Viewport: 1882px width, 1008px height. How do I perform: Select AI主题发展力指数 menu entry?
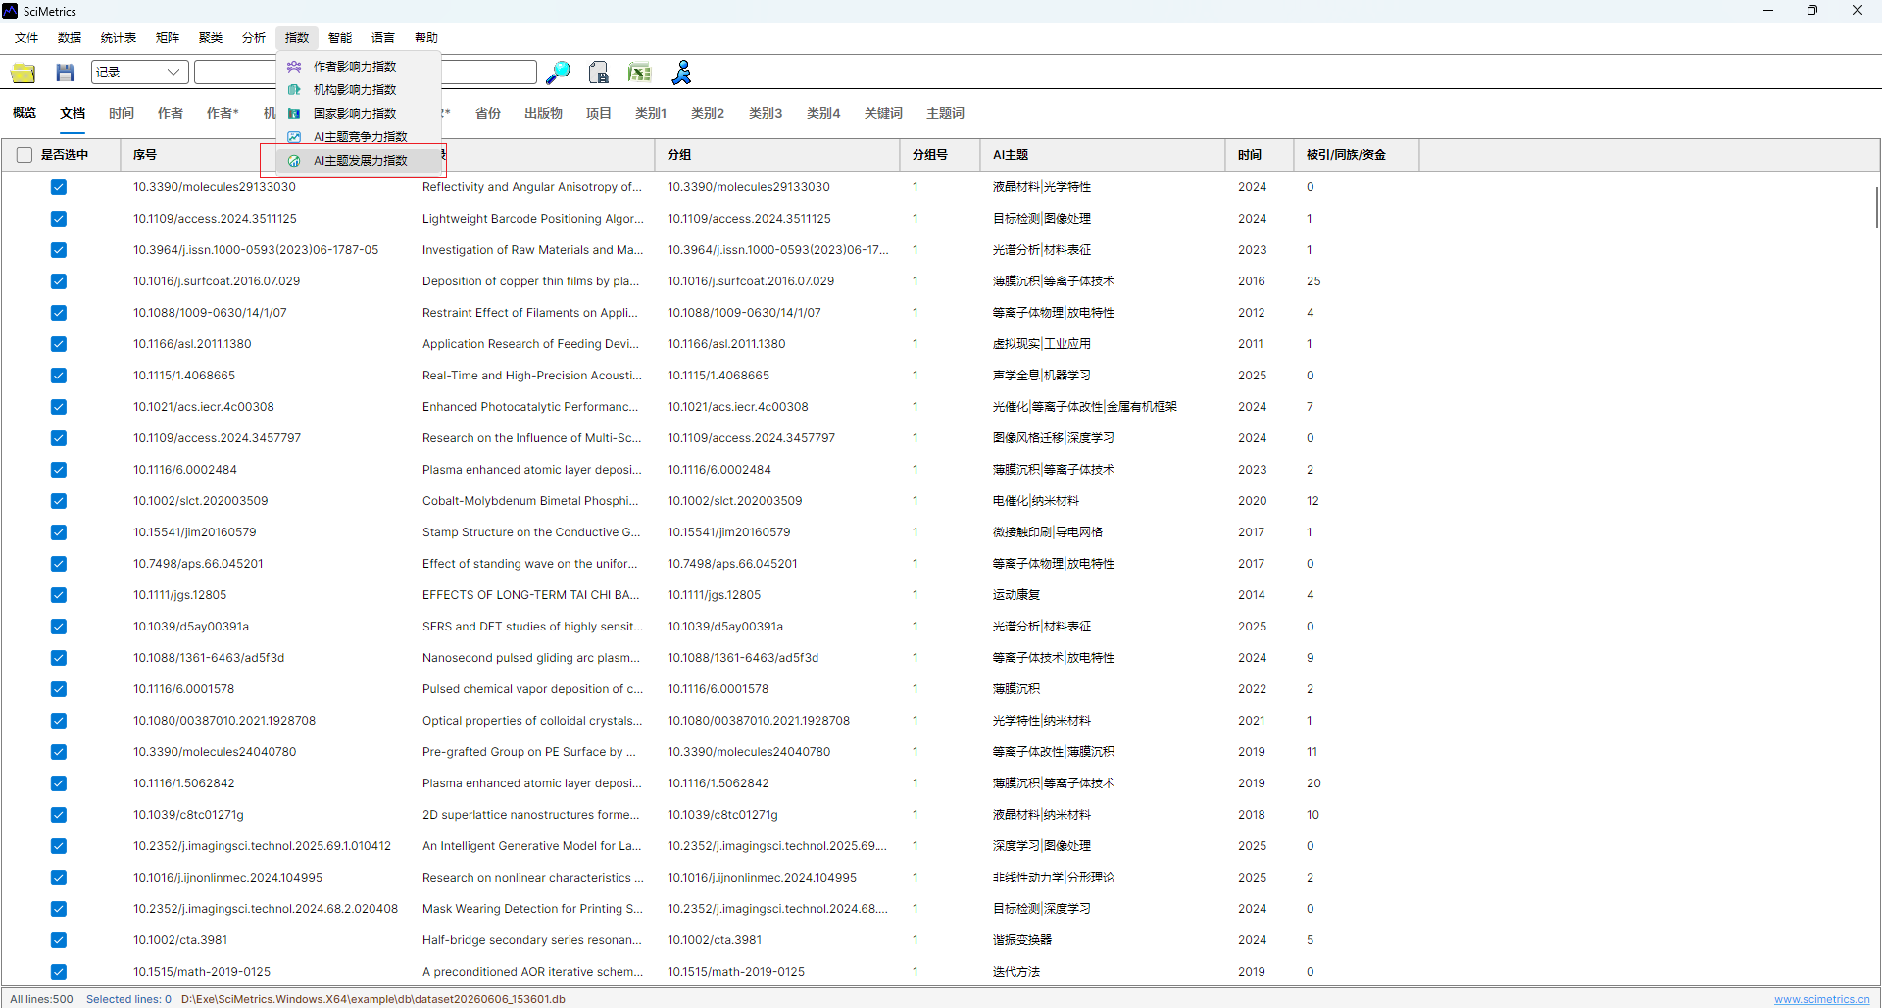359,161
